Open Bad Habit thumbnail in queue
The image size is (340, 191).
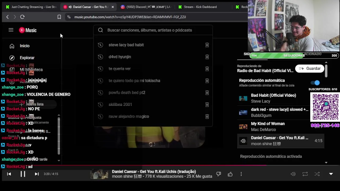point(243,98)
